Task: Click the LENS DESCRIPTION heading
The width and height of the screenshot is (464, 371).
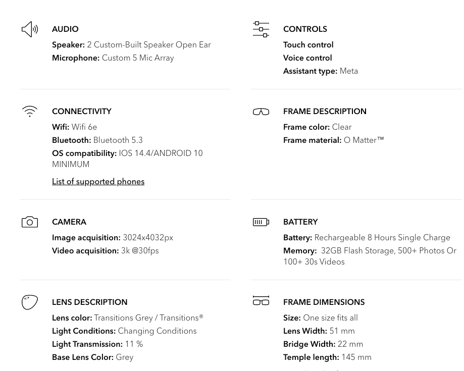Action: tap(90, 302)
